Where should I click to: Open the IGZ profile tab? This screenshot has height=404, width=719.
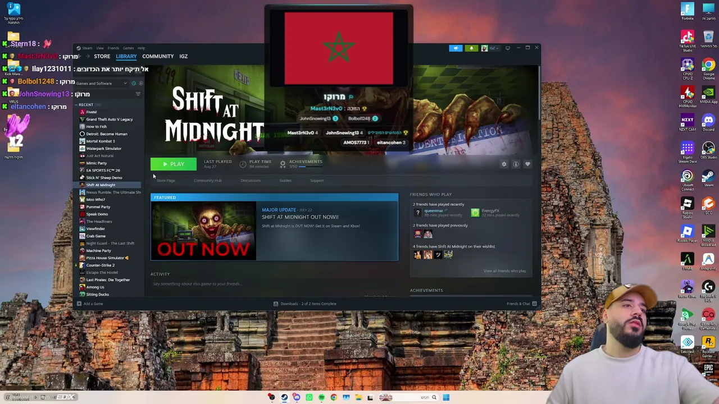(184, 56)
